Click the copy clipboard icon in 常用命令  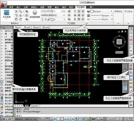click(16, 19)
